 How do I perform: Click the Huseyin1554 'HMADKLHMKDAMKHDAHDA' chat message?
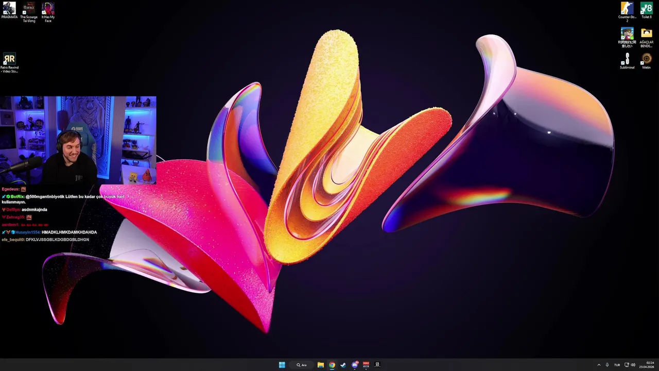coord(69,232)
